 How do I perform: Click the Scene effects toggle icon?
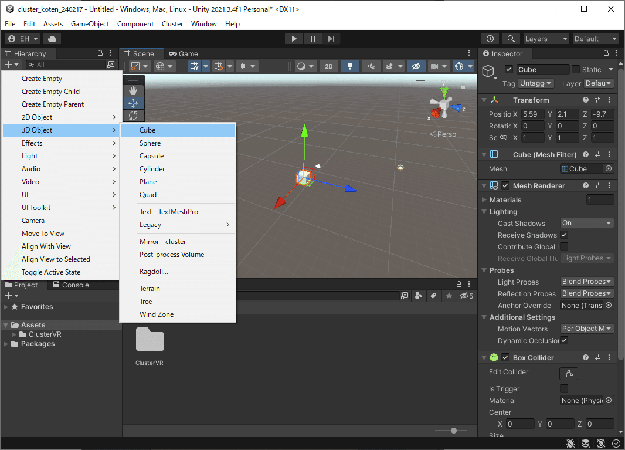click(389, 66)
